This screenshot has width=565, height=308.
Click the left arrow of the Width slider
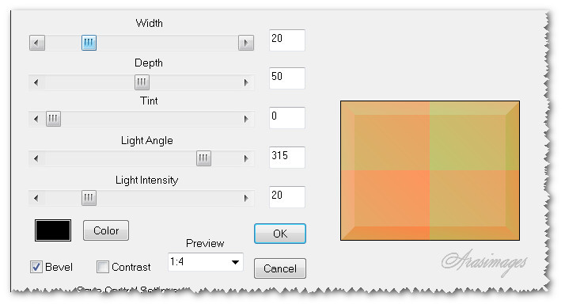(x=36, y=43)
